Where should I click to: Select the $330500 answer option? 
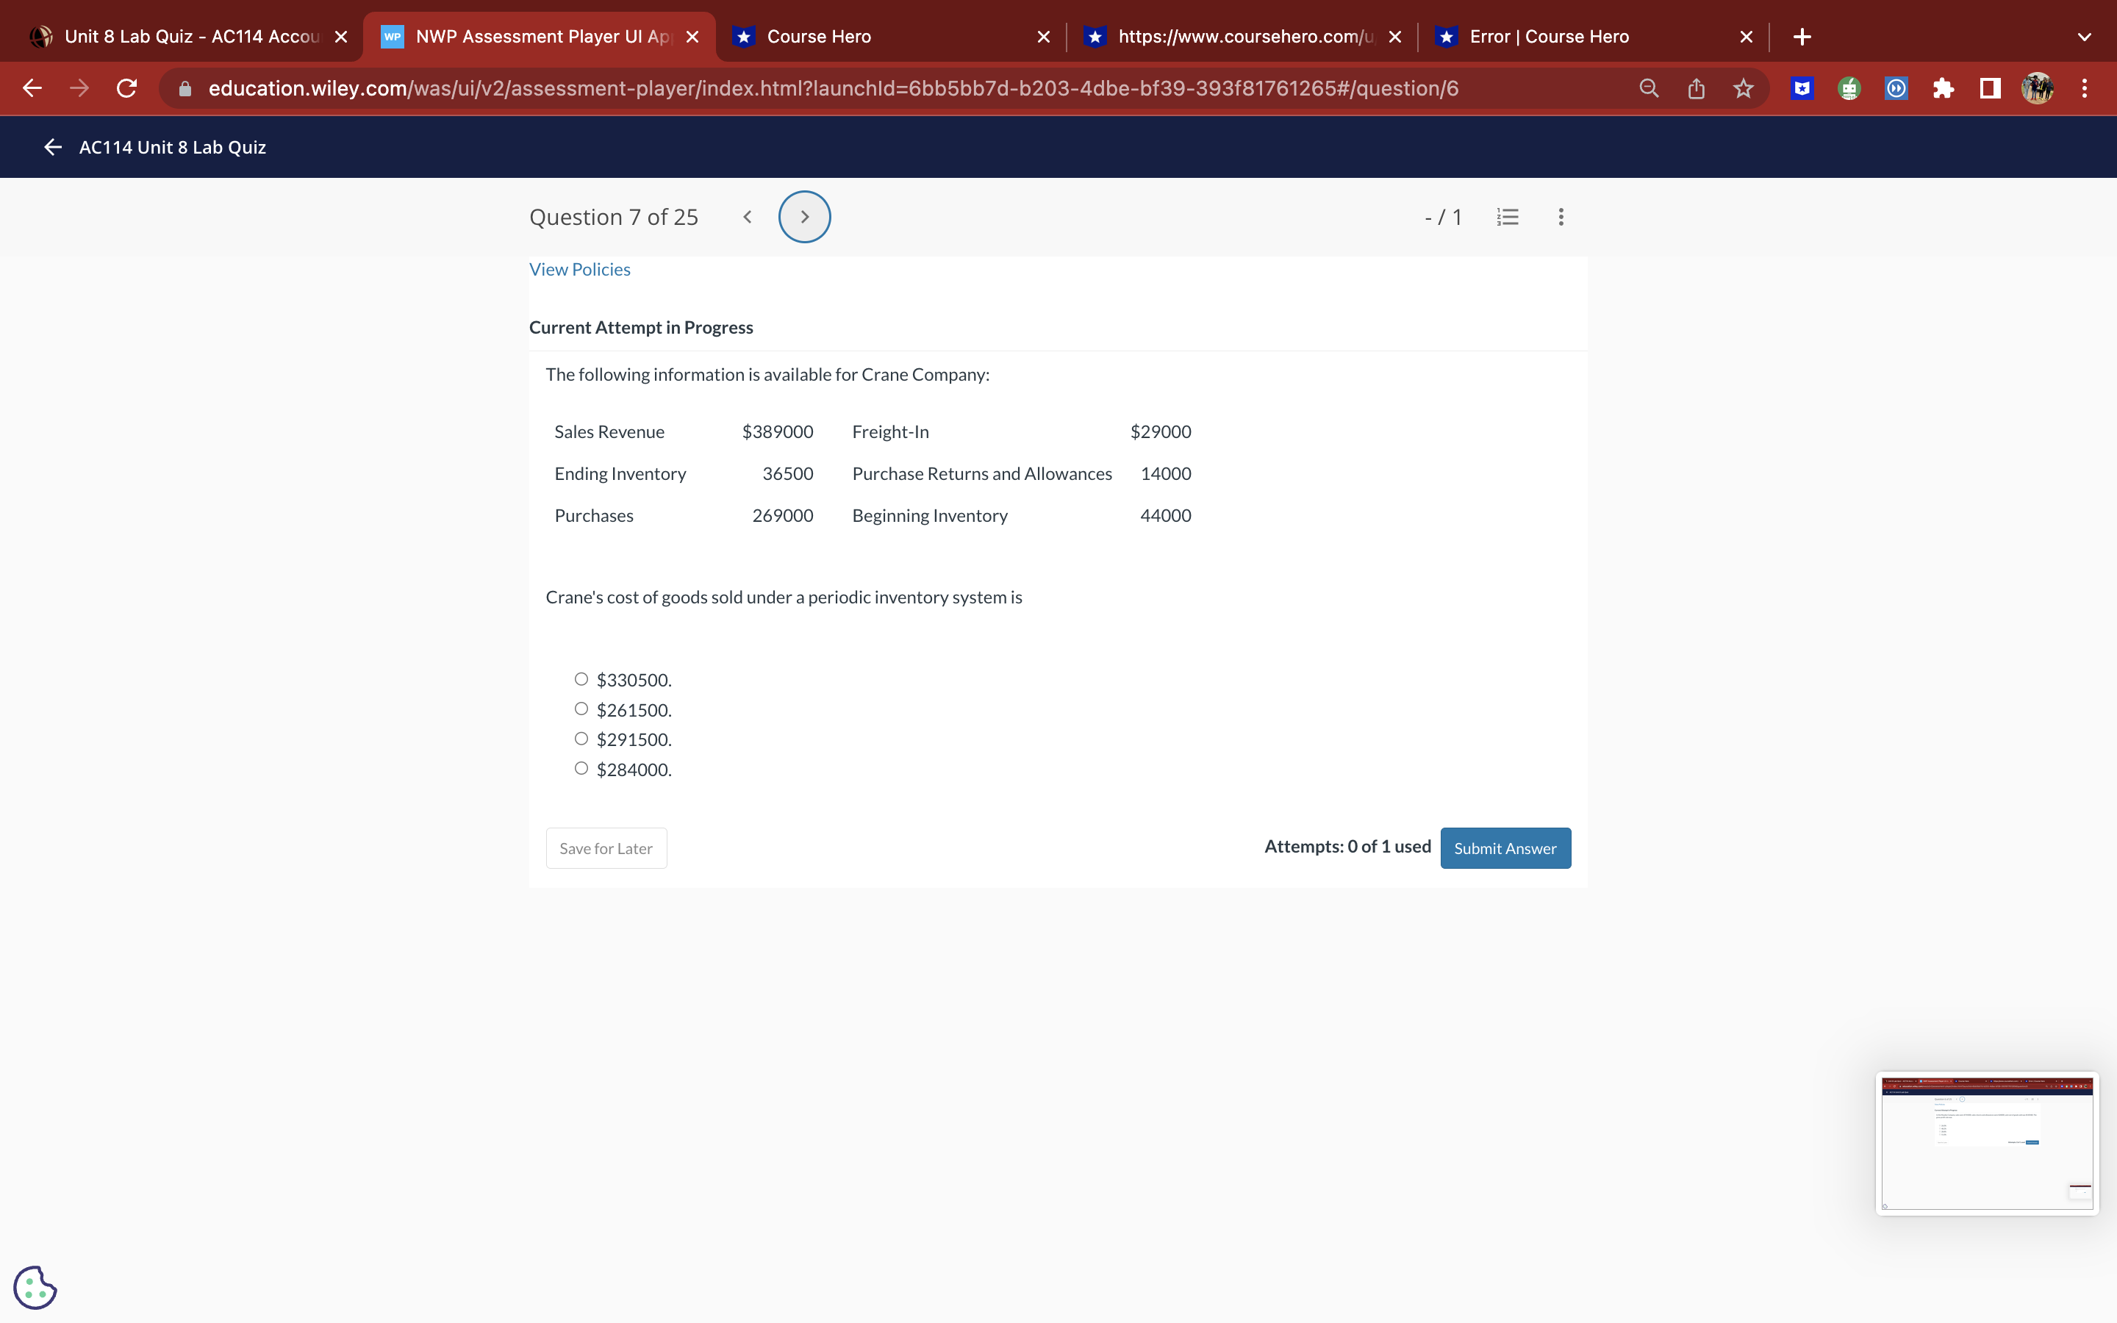click(x=581, y=678)
